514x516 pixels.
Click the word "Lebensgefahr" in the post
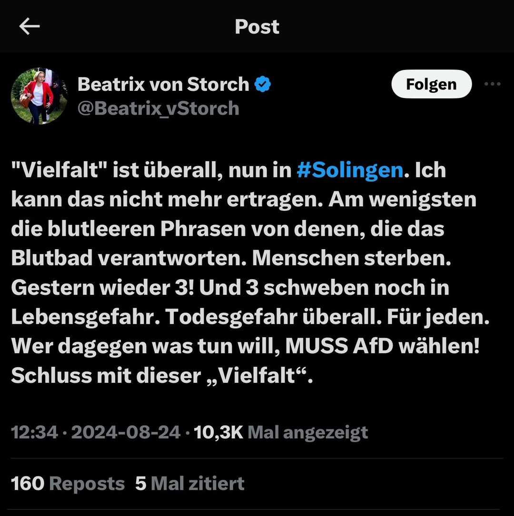pyautogui.click(x=85, y=317)
